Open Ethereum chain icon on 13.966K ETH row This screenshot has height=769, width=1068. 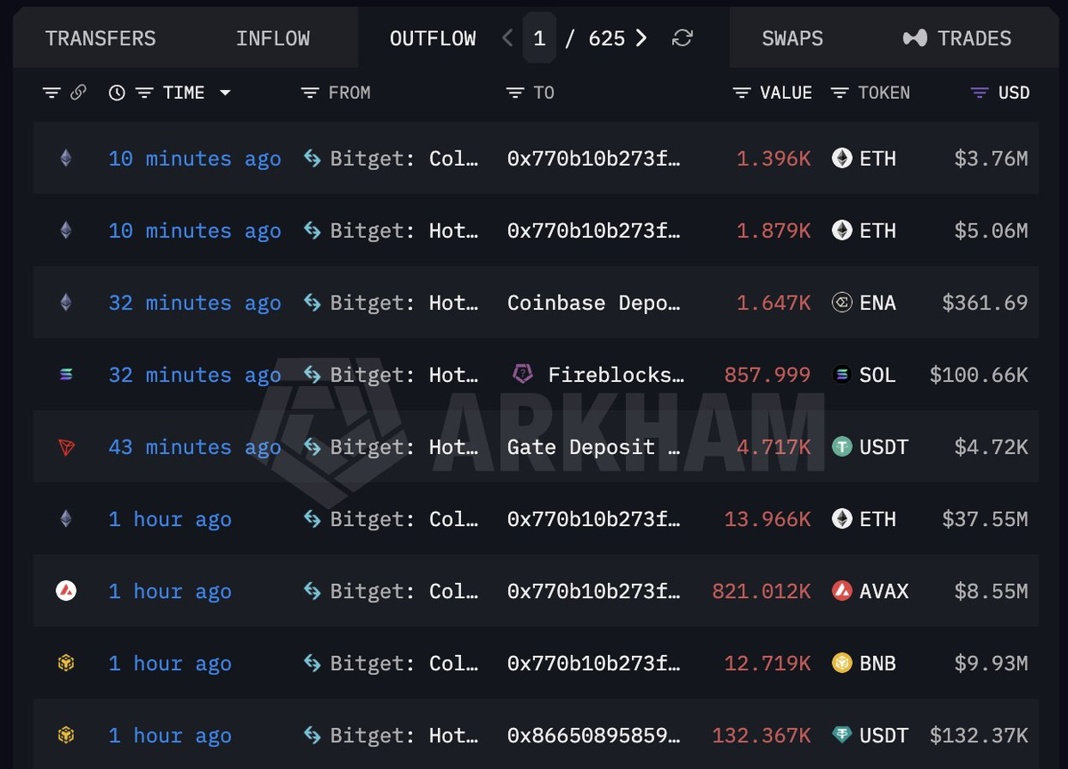(66, 519)
